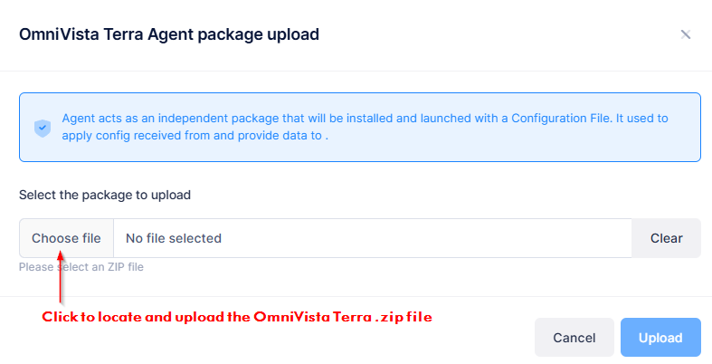This screenshot has height=364, width=712.
Task: Click the 'Select the package to upload' label
Action: tap(104, 195)
